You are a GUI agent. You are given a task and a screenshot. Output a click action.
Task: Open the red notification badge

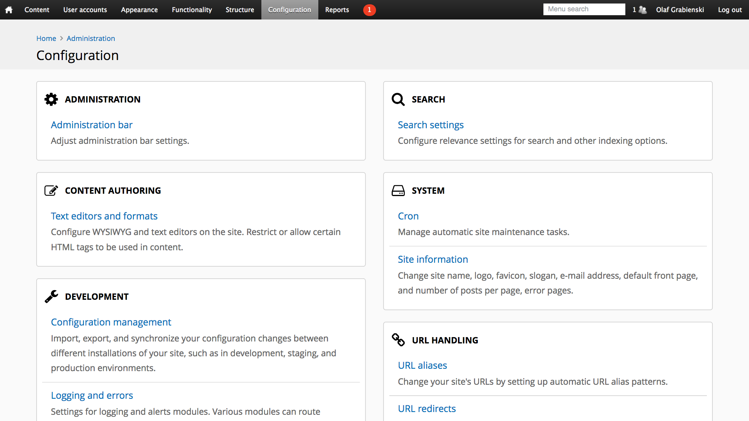click(x=369, y=10)
